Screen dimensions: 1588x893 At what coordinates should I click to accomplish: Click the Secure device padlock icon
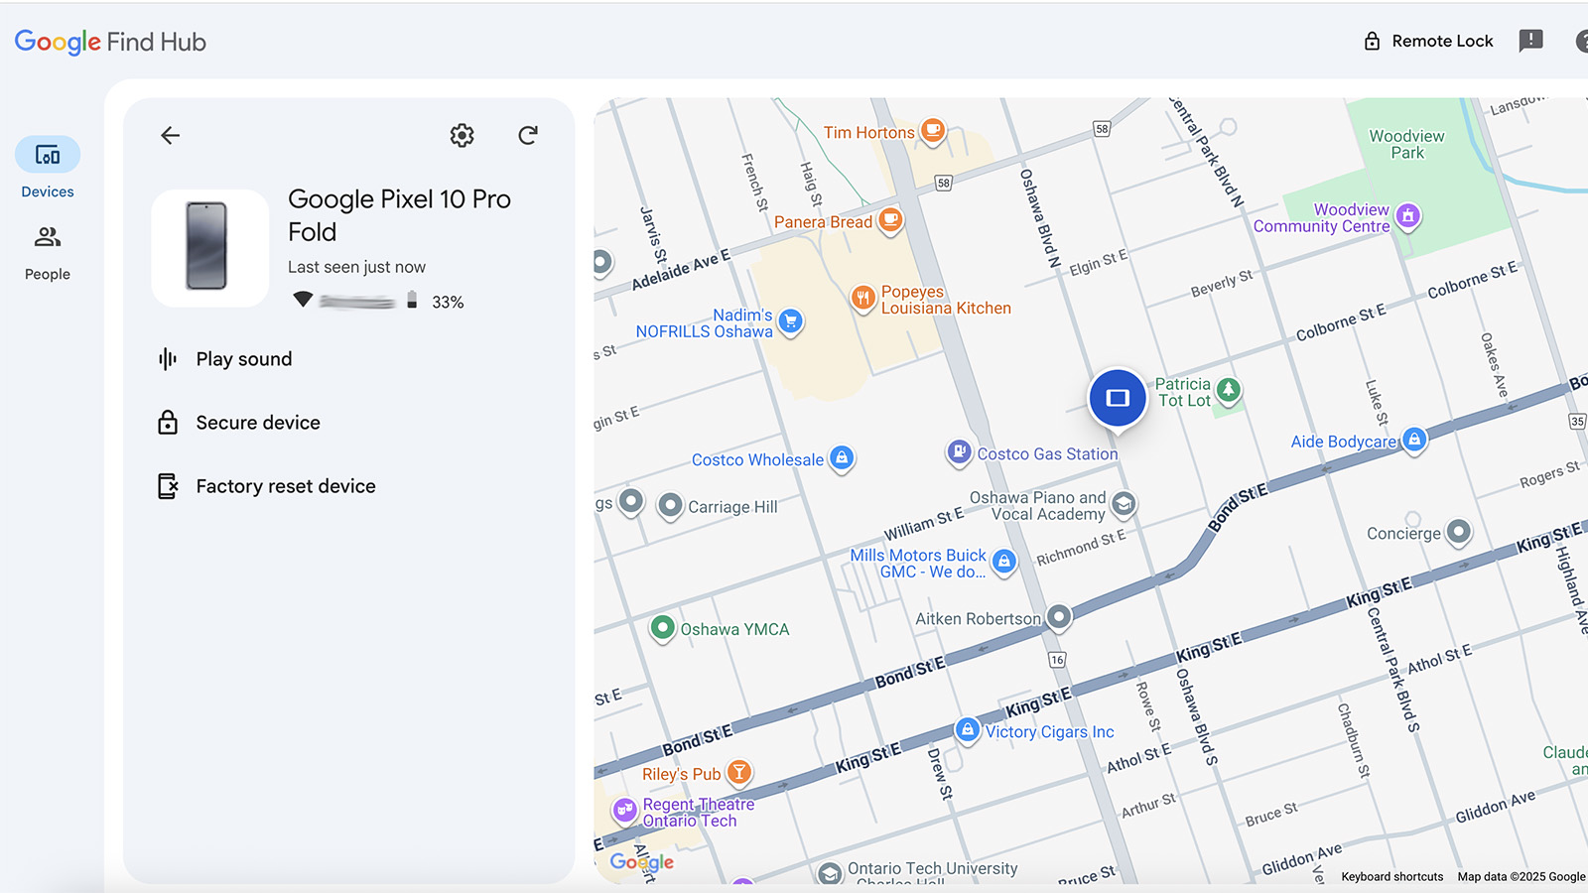click(x=169, y=422)
